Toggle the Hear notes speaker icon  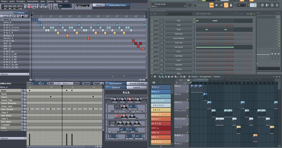[x=81, y=83]
